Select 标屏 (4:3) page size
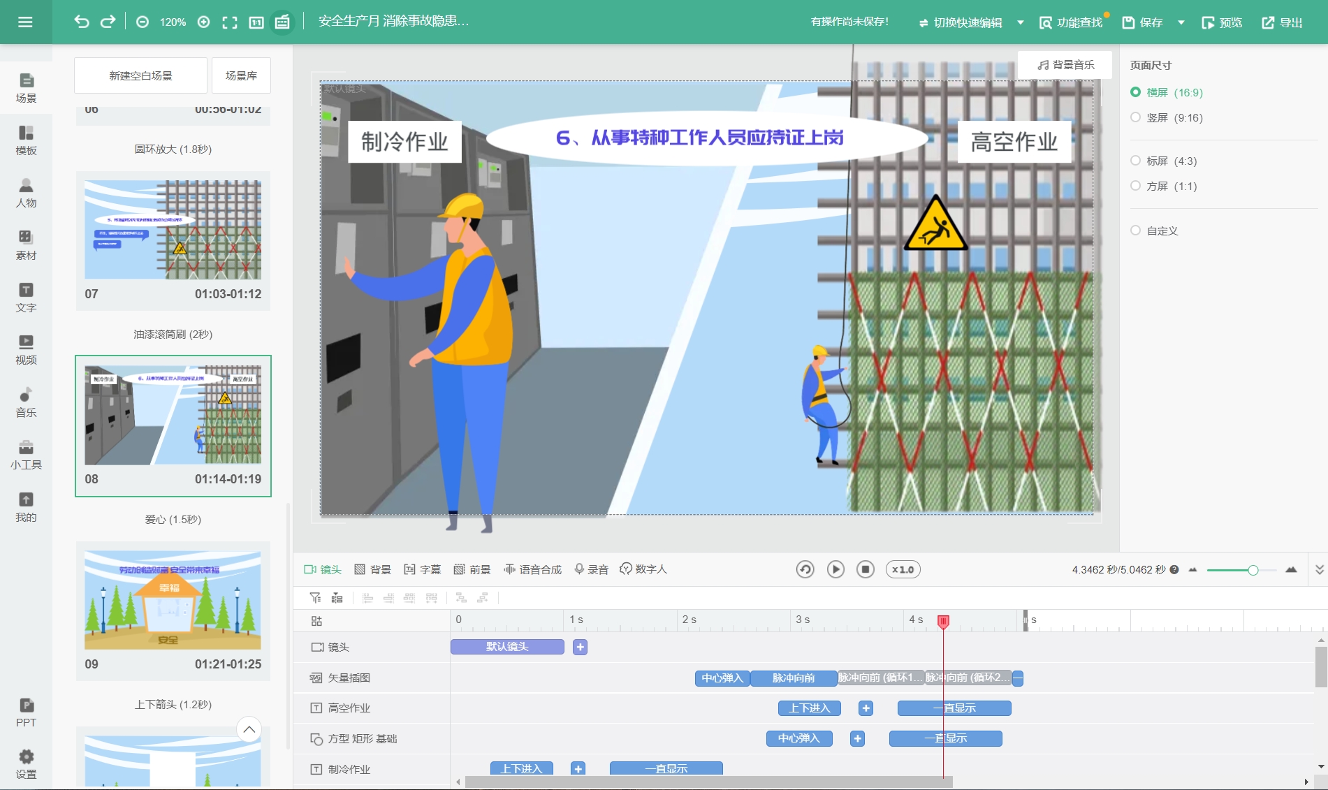Screen dimensions: 1328x790 tap(1164, 161)
